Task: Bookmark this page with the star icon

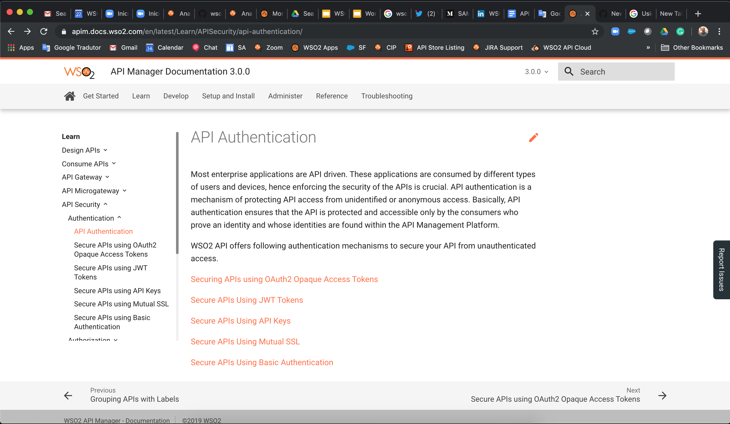Action: coord(595,31)
